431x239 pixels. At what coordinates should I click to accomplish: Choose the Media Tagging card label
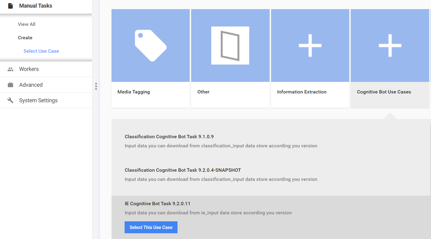click(x=134, y=92)
